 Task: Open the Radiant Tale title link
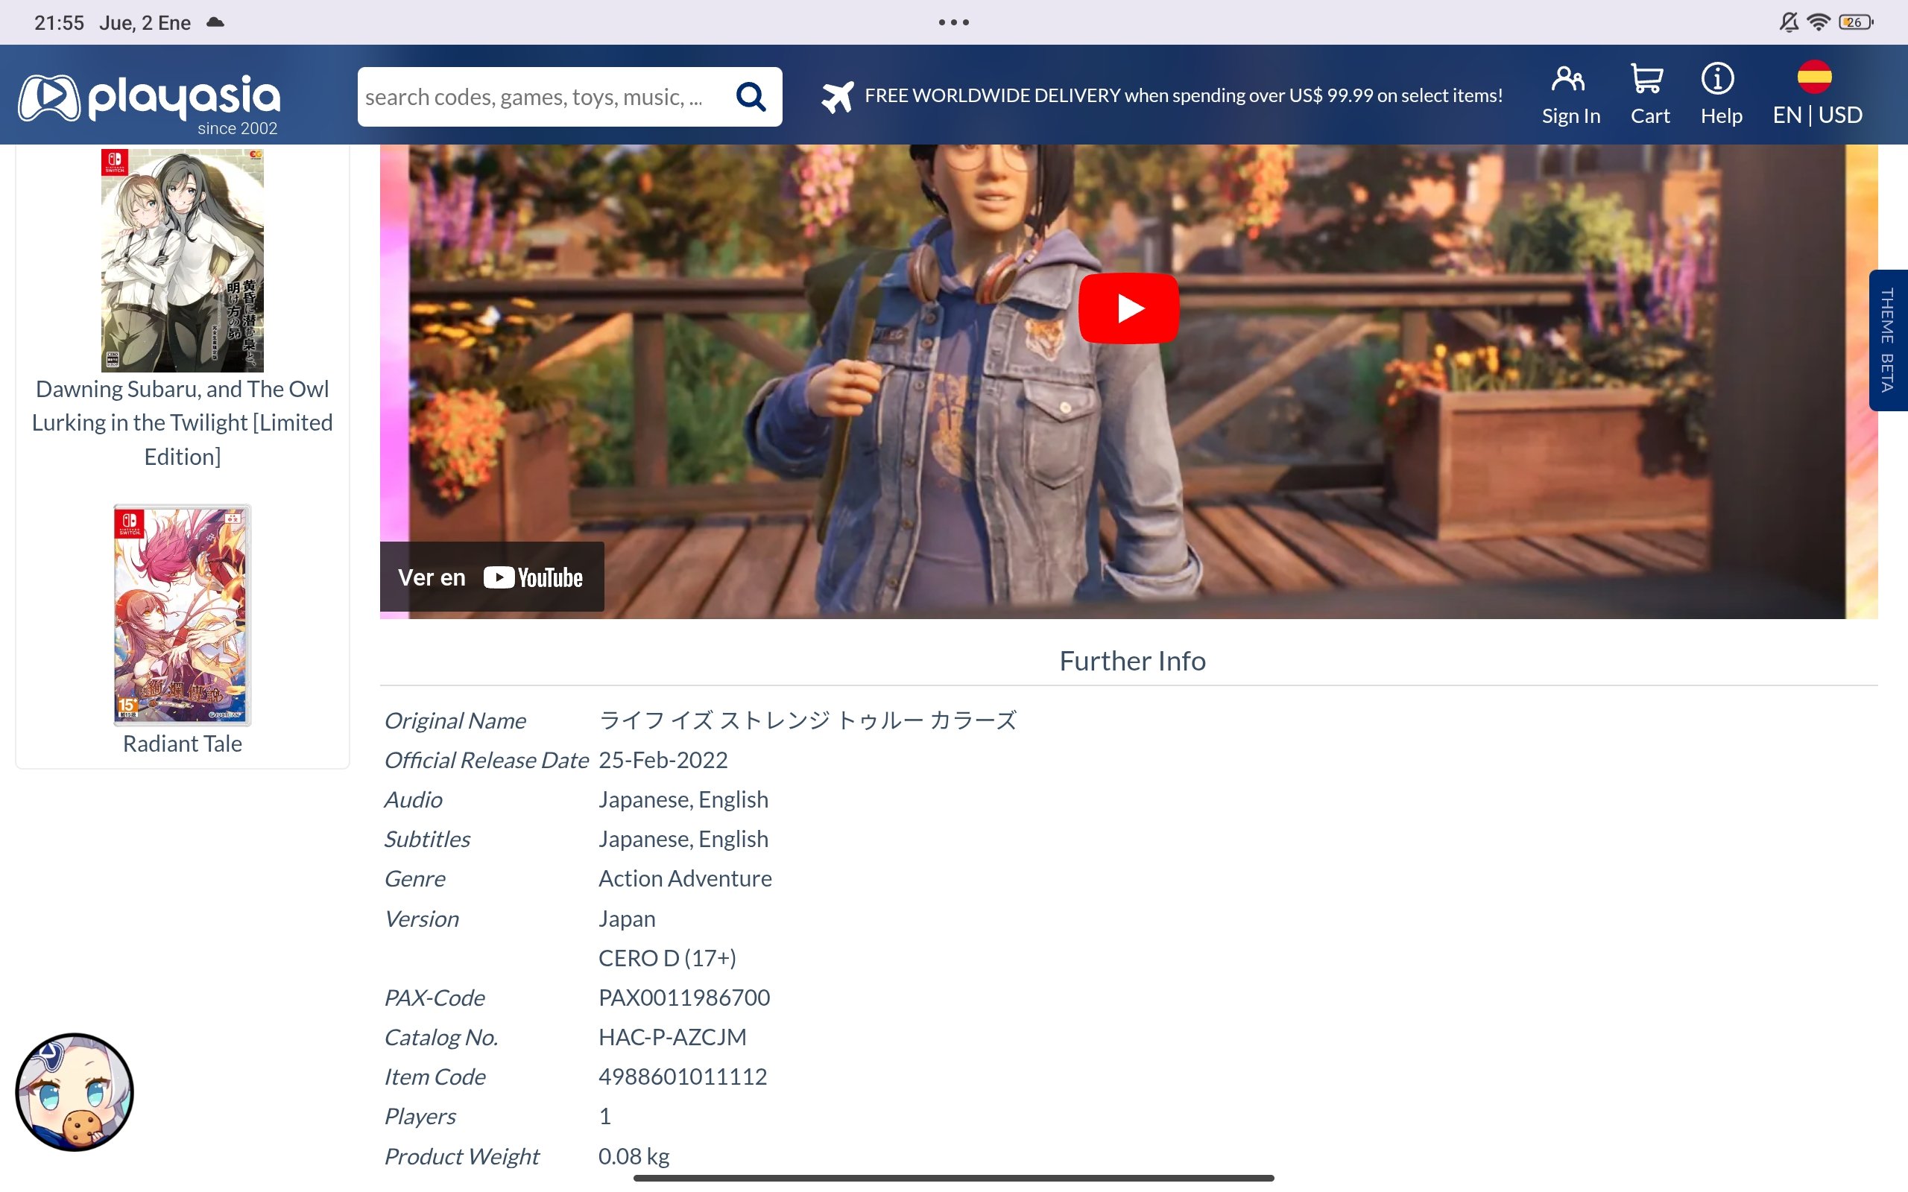(x=182, y=744)
